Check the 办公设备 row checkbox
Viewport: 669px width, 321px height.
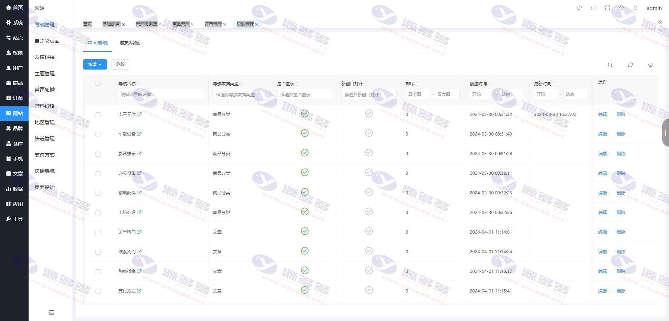coord(98,174)
